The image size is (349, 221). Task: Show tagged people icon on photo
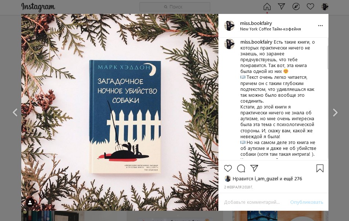click(30, 202)
